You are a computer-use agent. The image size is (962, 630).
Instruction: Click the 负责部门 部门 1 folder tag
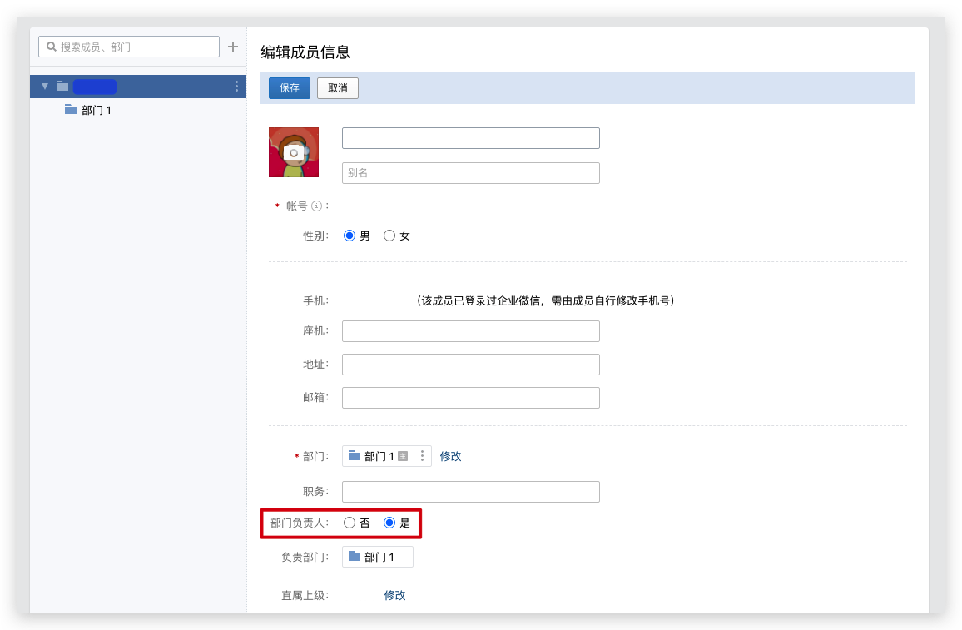378,557
